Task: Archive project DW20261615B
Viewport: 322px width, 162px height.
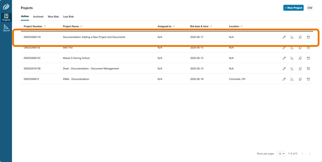Action: point(308,68)
